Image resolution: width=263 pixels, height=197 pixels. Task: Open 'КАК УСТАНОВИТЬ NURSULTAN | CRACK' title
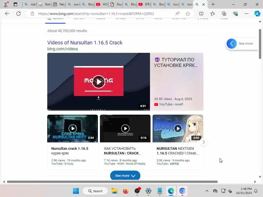123,151
